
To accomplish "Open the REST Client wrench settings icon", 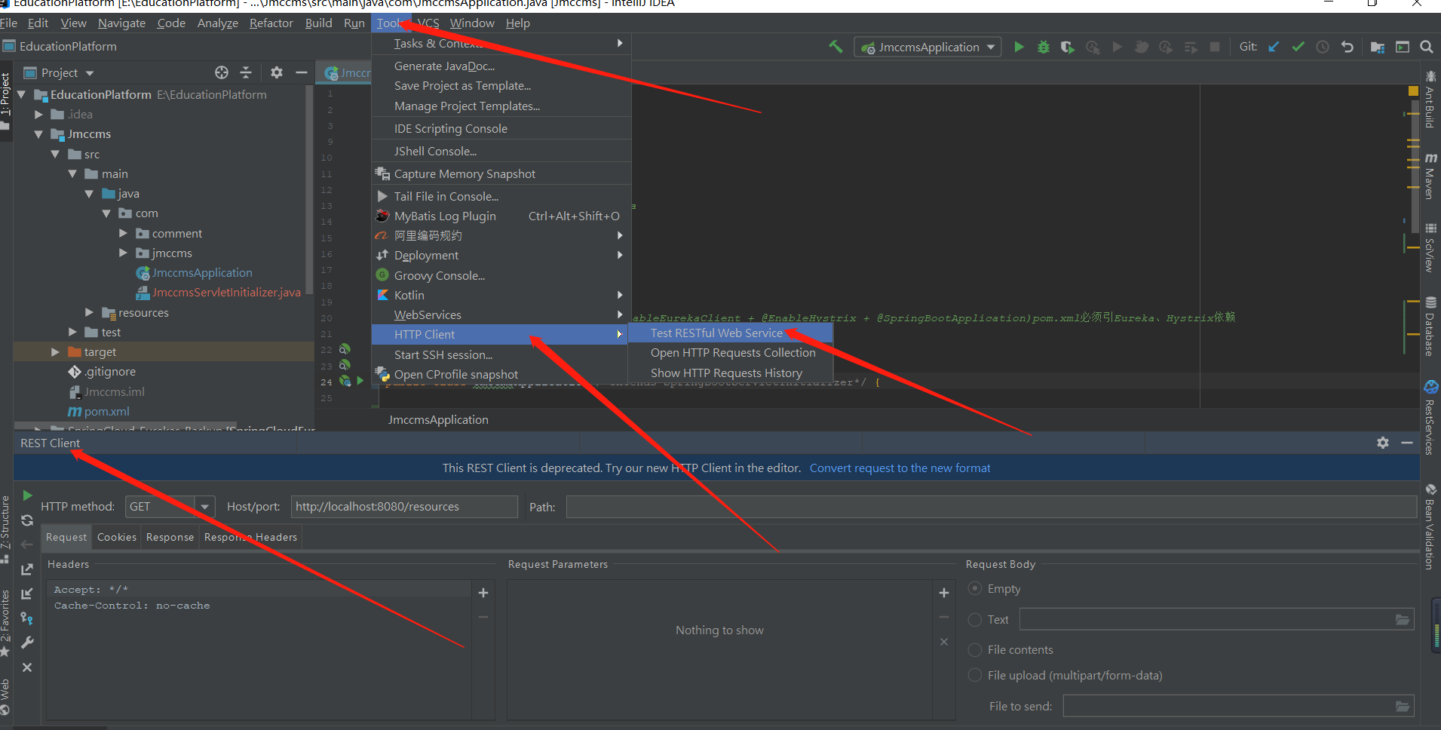I will [27, 643].
